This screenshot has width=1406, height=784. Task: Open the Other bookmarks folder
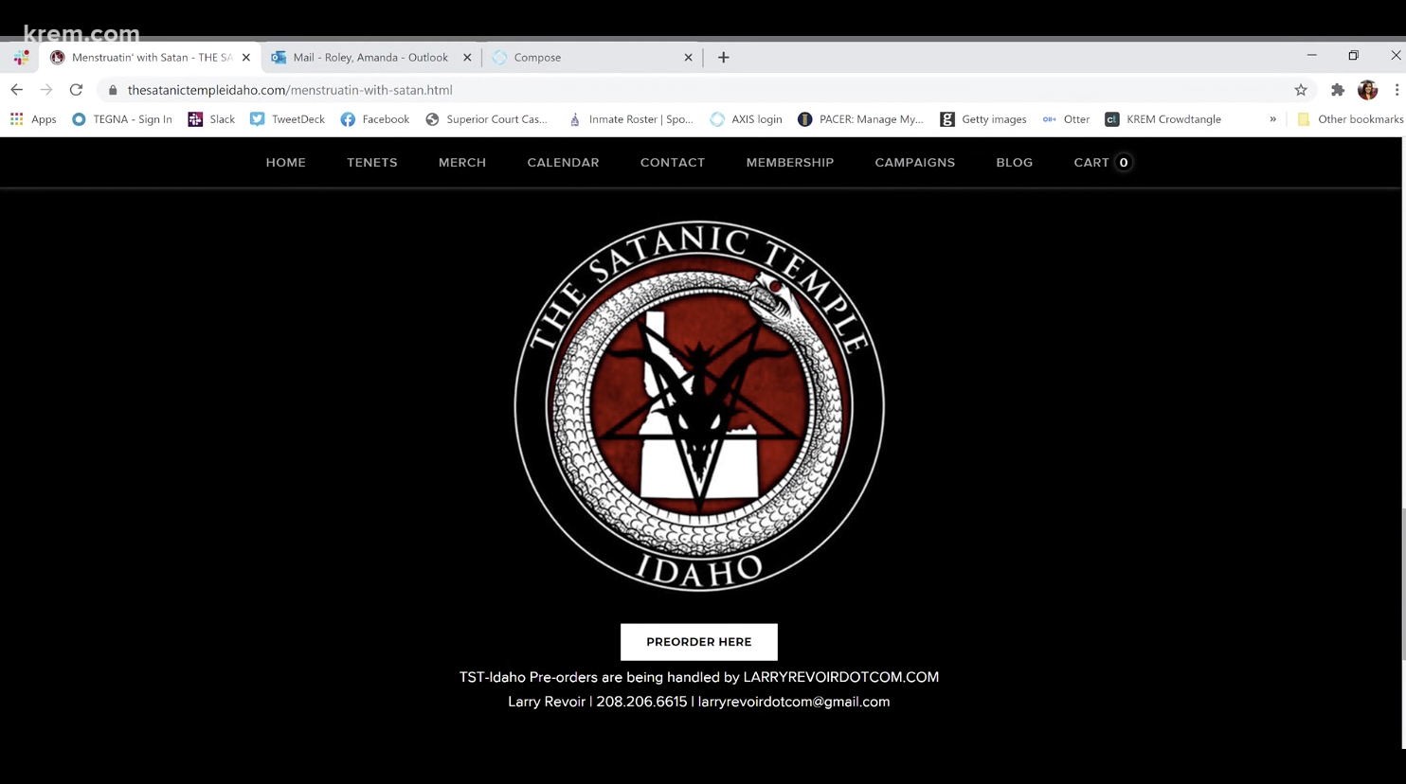(x=1349, y=119)
